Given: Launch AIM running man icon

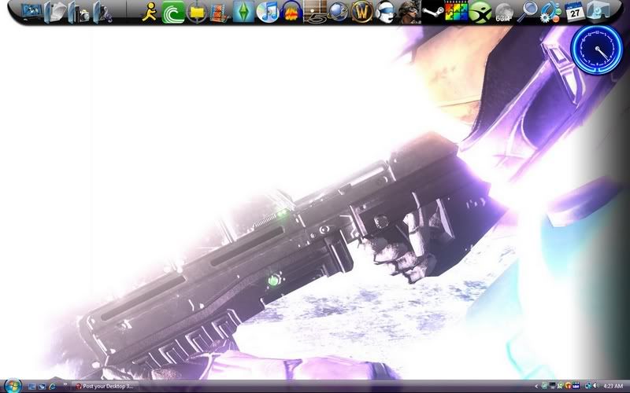Looking at the screenshot, I should [150, 12].
